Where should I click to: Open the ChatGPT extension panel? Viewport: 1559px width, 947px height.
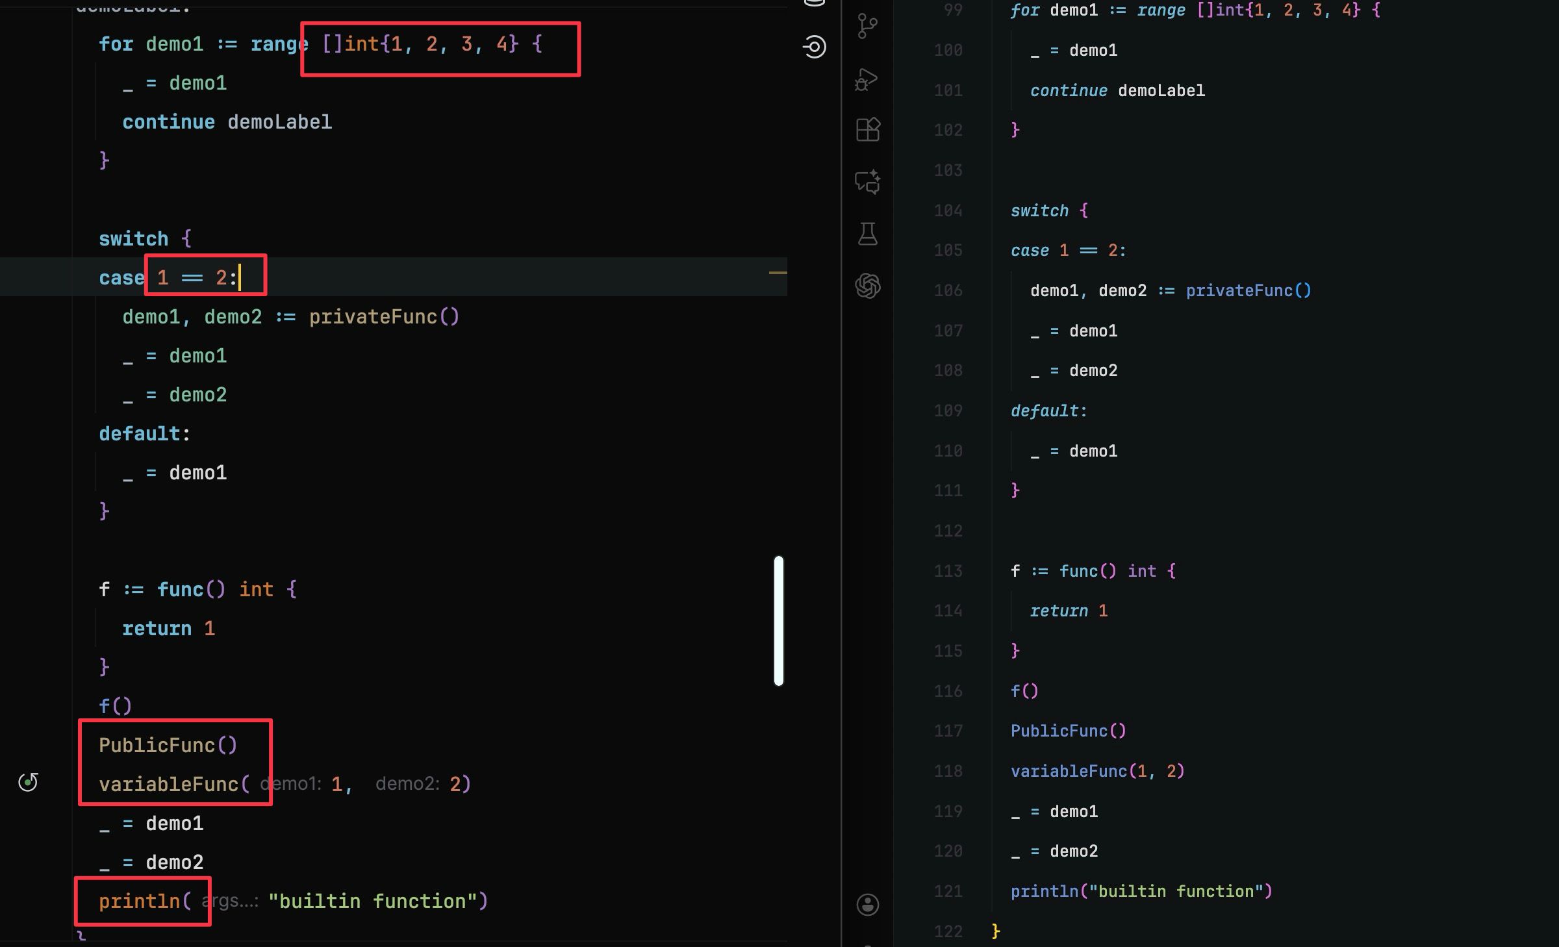868,285
